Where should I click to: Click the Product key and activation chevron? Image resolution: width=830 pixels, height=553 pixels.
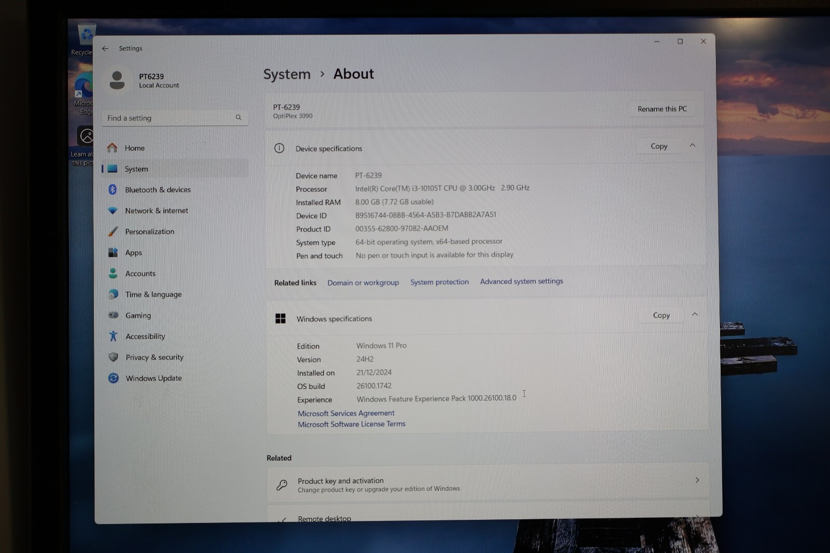(697, 480)
